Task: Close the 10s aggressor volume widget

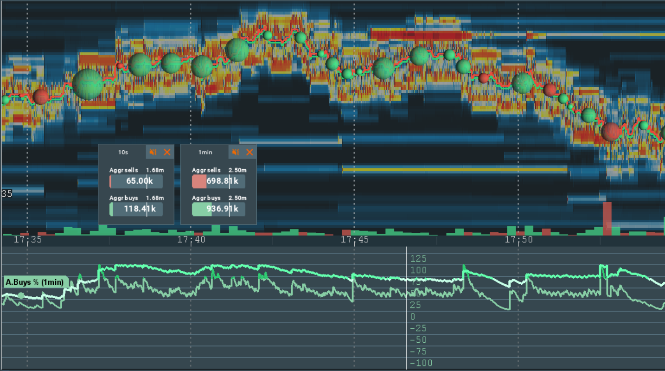Action: click(167, 152)
